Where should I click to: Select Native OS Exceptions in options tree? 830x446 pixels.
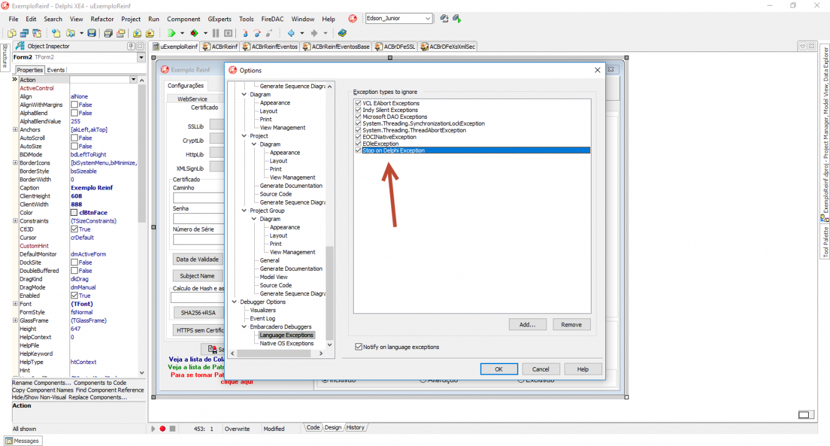287,343
